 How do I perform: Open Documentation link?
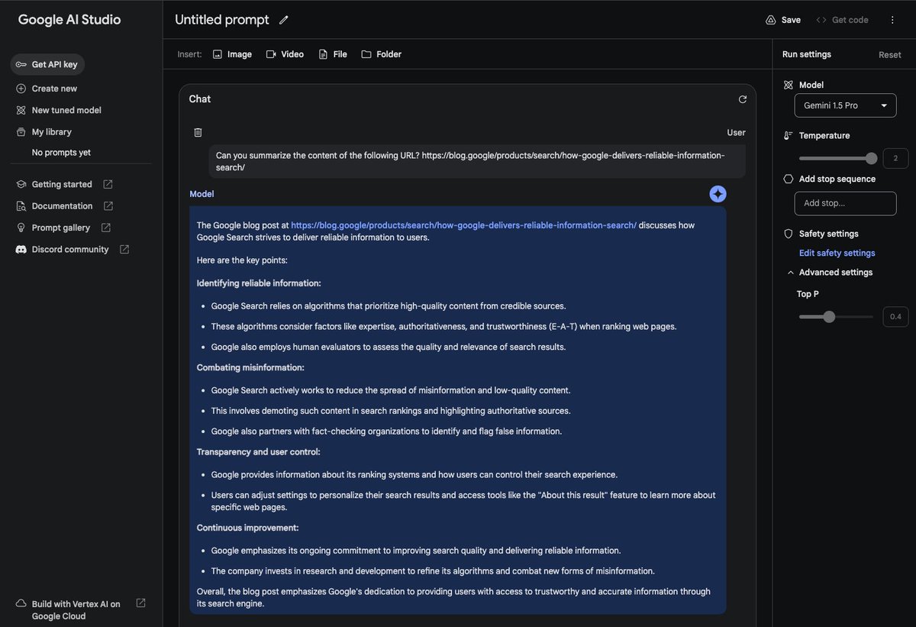tap(62, 206)
